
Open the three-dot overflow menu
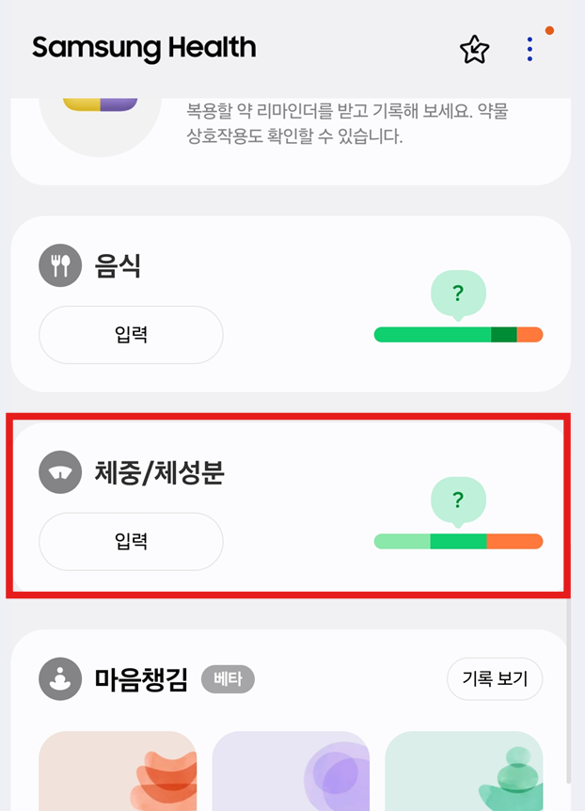point(530,48)
